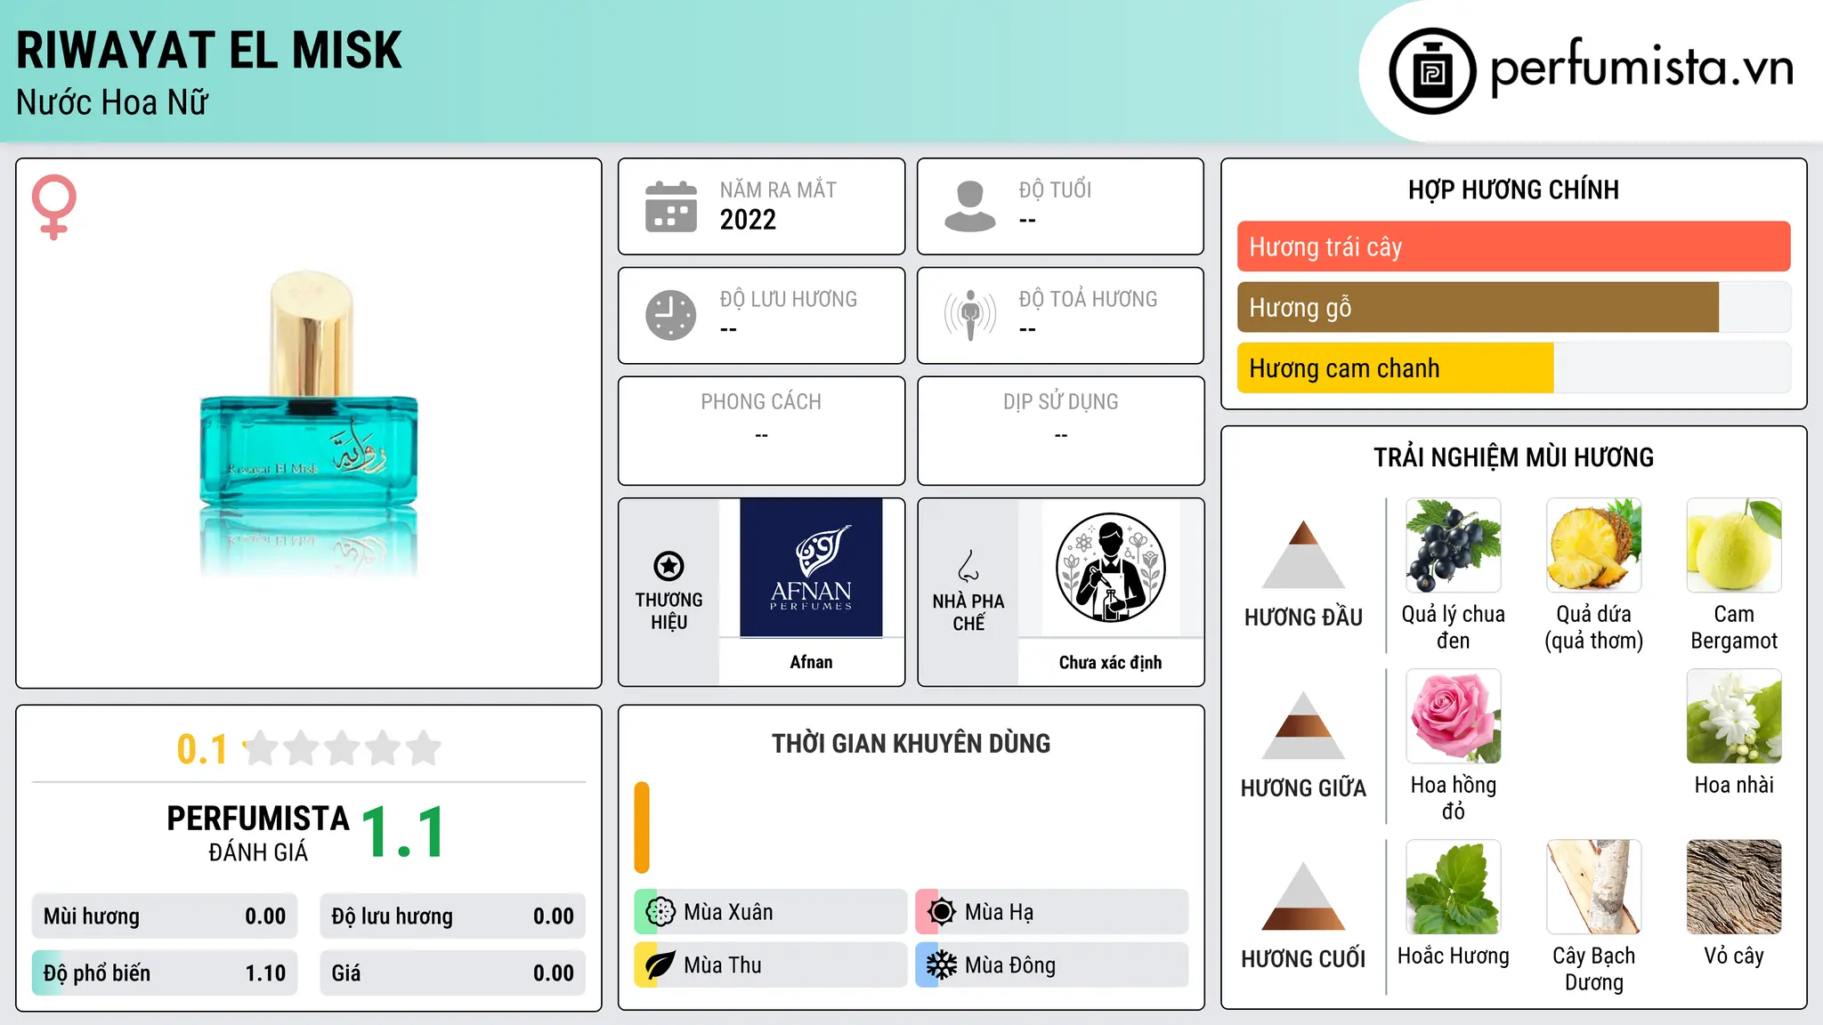Viewport: 1823px width, 1025px height.
Task: Select the Mùa Xuân season row
Action: pyautogui.click(x=770, y=912)
